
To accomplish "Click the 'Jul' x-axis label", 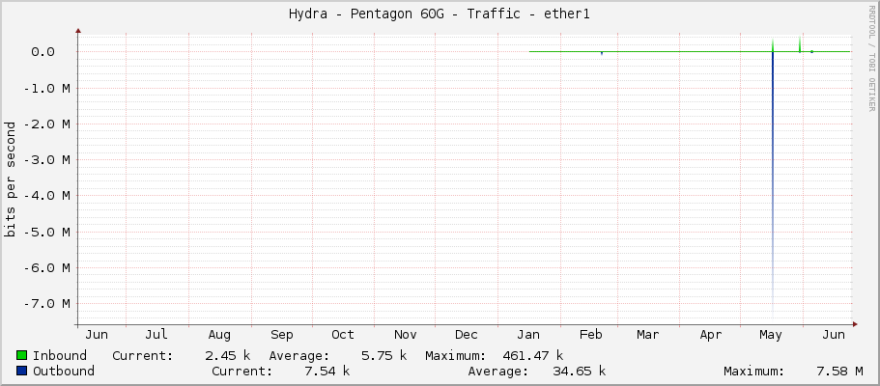I will [156, 335].
